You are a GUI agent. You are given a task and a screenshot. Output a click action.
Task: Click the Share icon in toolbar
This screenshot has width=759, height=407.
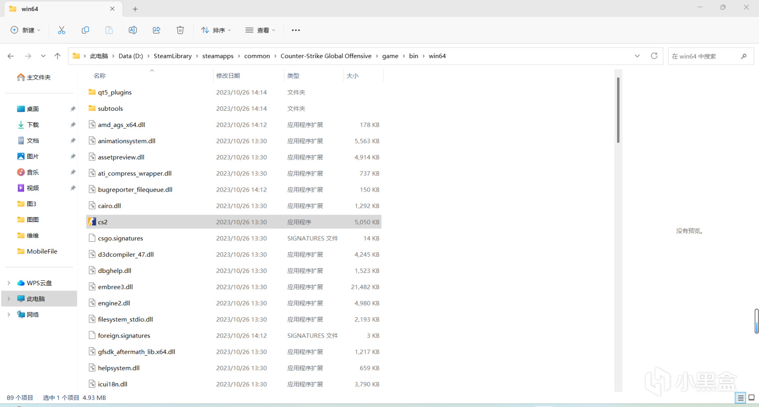click(x=156, y=30)
